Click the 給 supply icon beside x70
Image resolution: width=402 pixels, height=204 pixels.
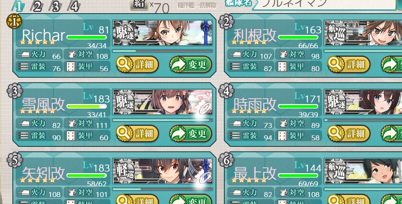pyautogui.click(x=139, y=5)
